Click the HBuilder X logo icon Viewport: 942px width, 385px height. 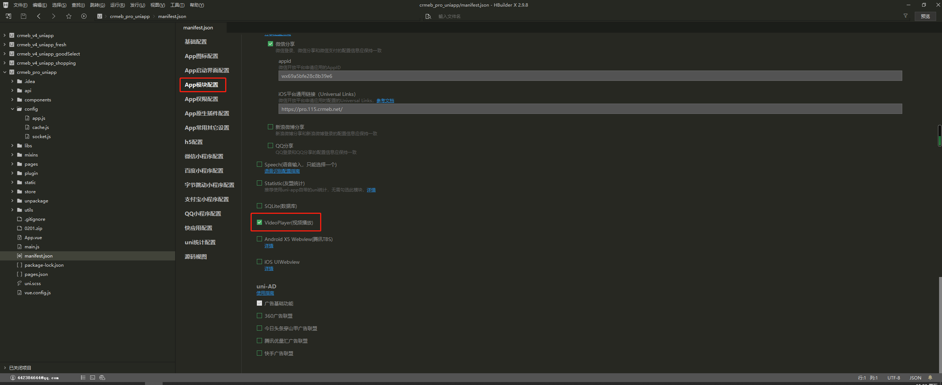(6, 5)
